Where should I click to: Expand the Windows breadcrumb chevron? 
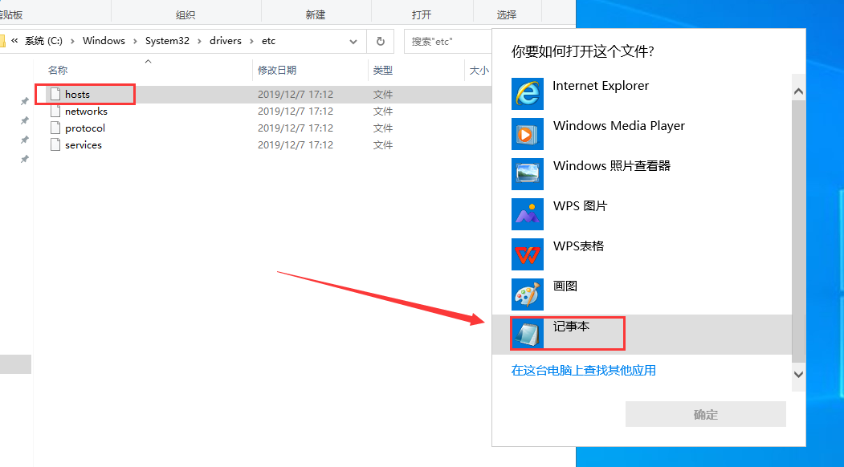pos(135,41)
